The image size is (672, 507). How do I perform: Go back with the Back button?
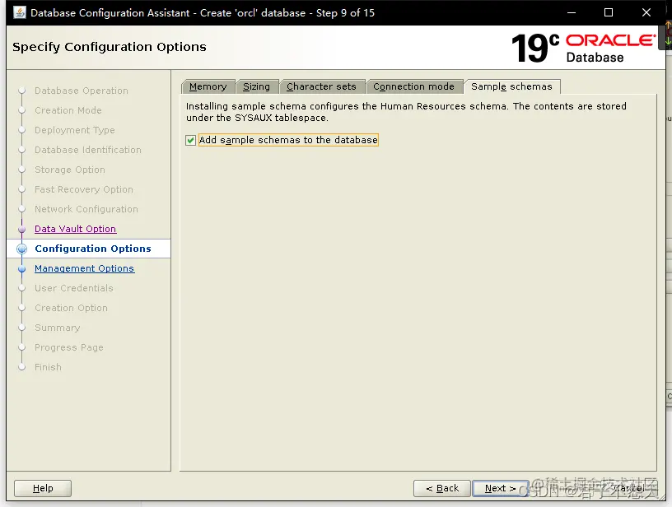point(442,488)
